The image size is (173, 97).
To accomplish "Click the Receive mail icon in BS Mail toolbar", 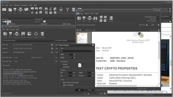I will click(x=27, y=10).
